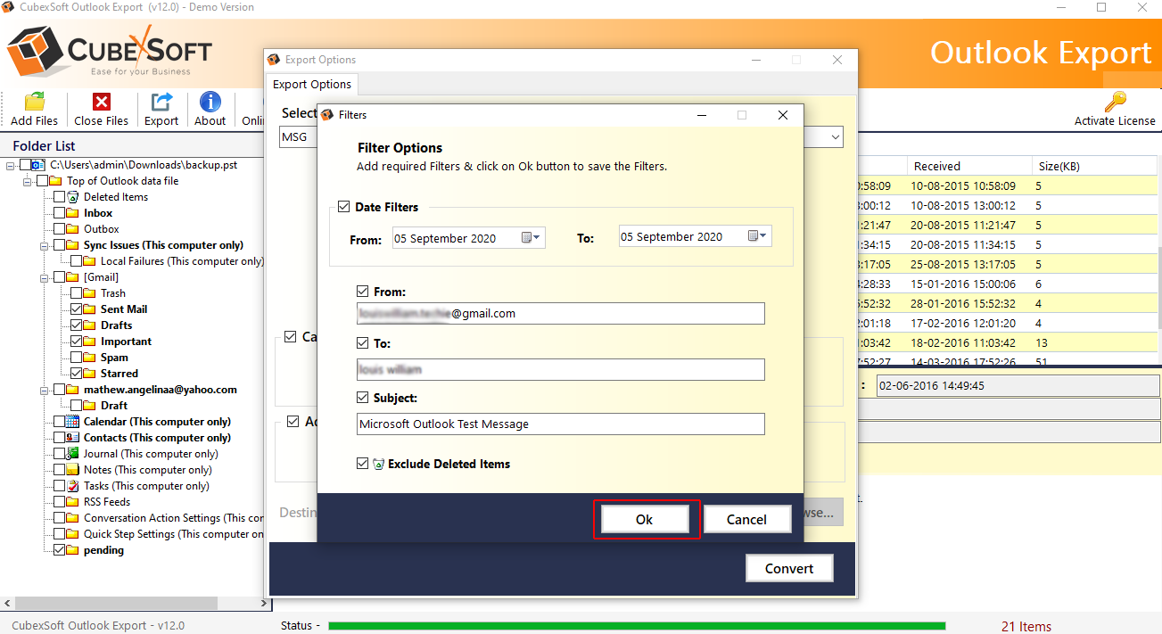
Task: Click Cancel in the Filters dialog
Action: pos(747,519)
